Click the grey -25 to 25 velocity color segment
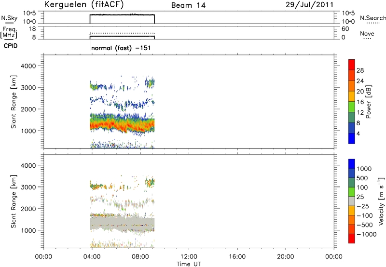 coord(352,201)
